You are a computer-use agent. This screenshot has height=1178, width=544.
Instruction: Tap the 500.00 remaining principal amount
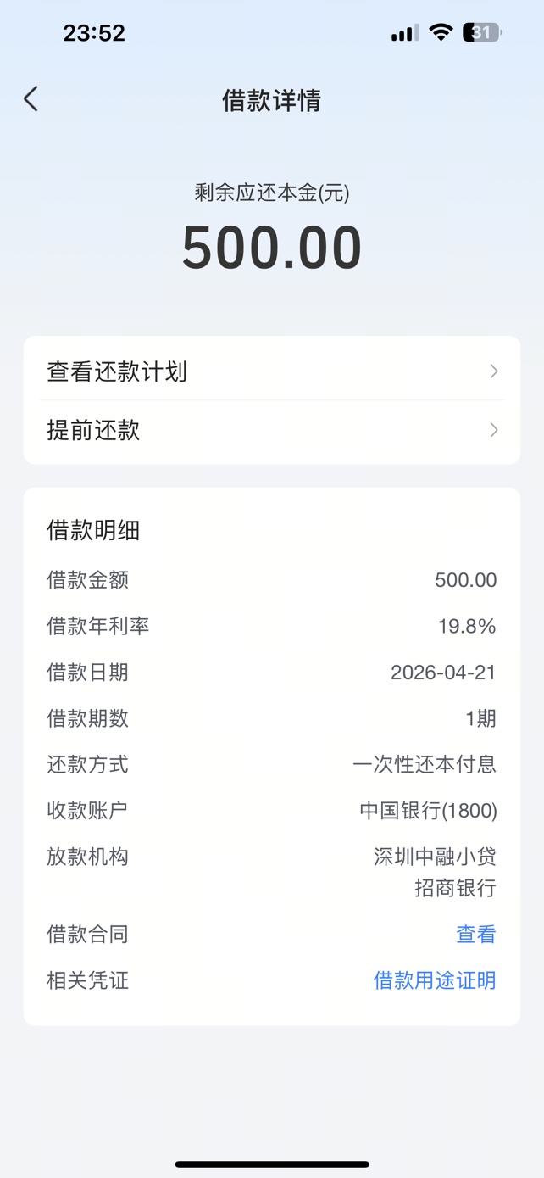coord(271,248)
